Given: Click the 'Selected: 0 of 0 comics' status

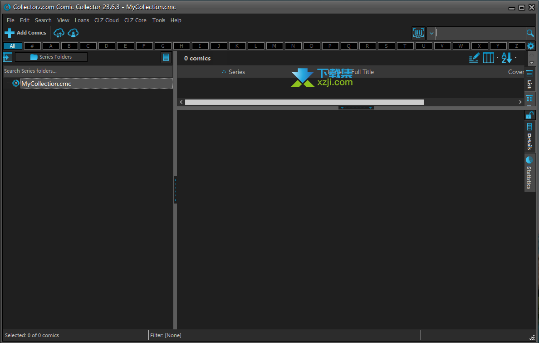Looking at the screenshot, I should pos(32,335).
